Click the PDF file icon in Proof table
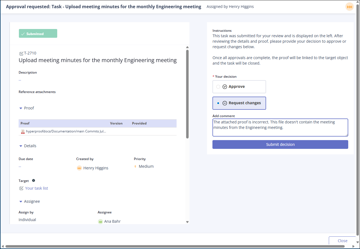This screenshot has width=360, height=249. tap(23, 132)
